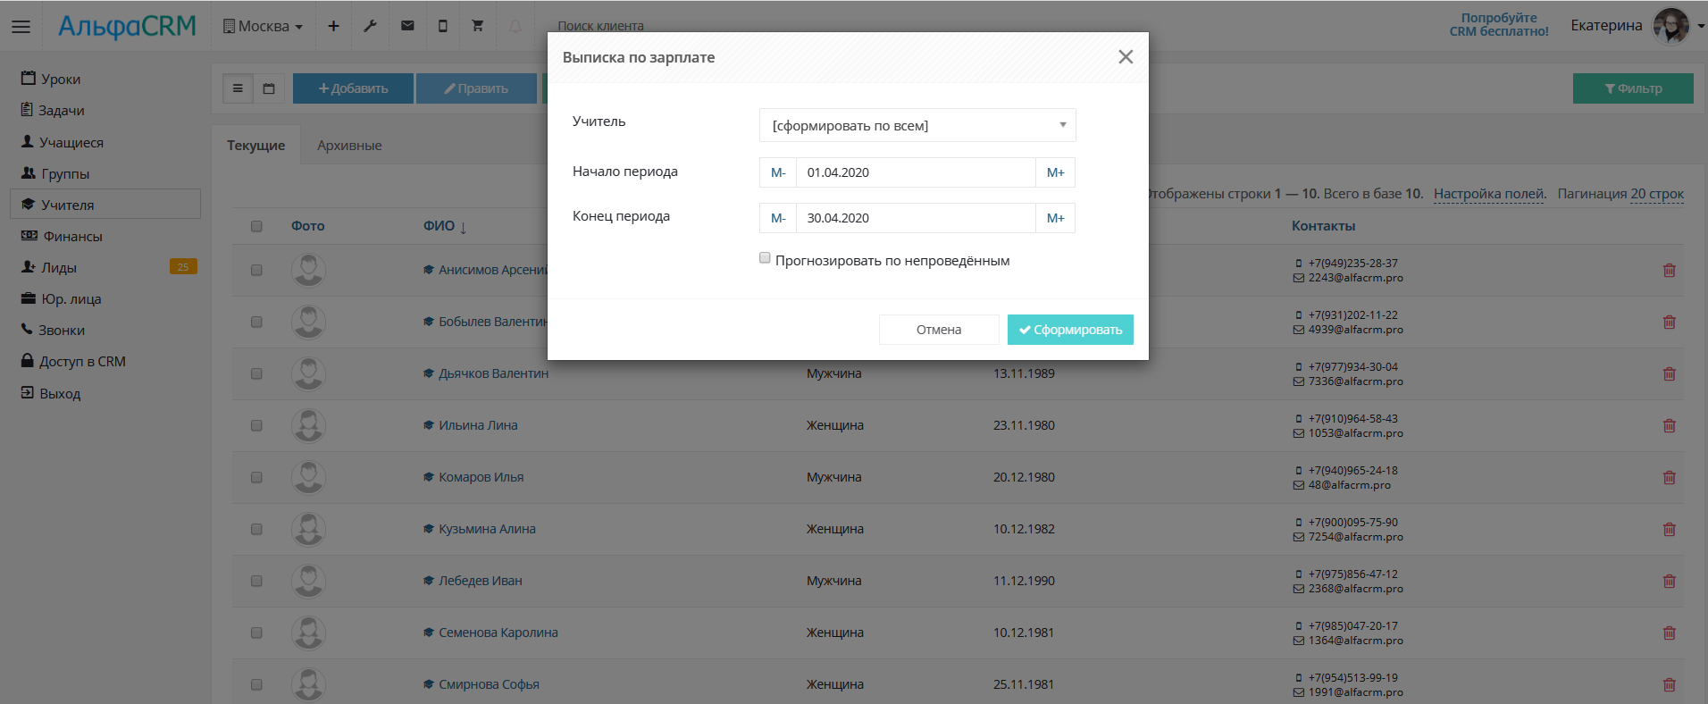This screenshot has width=1708, height=704.
Task: Click the avatar photo of Комаров Илья
Action: tap(308, 477)
